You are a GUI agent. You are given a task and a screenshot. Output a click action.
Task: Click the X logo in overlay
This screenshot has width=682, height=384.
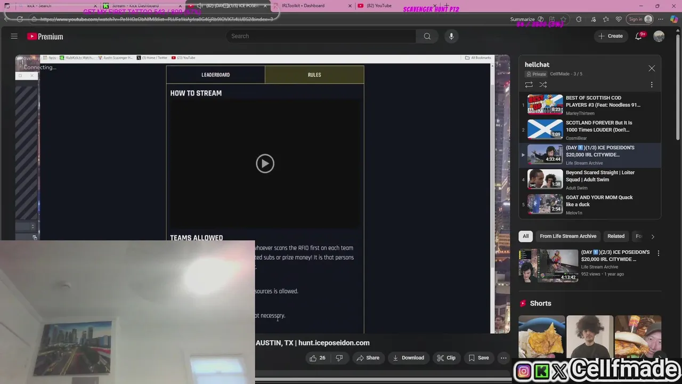click(560, 372)
